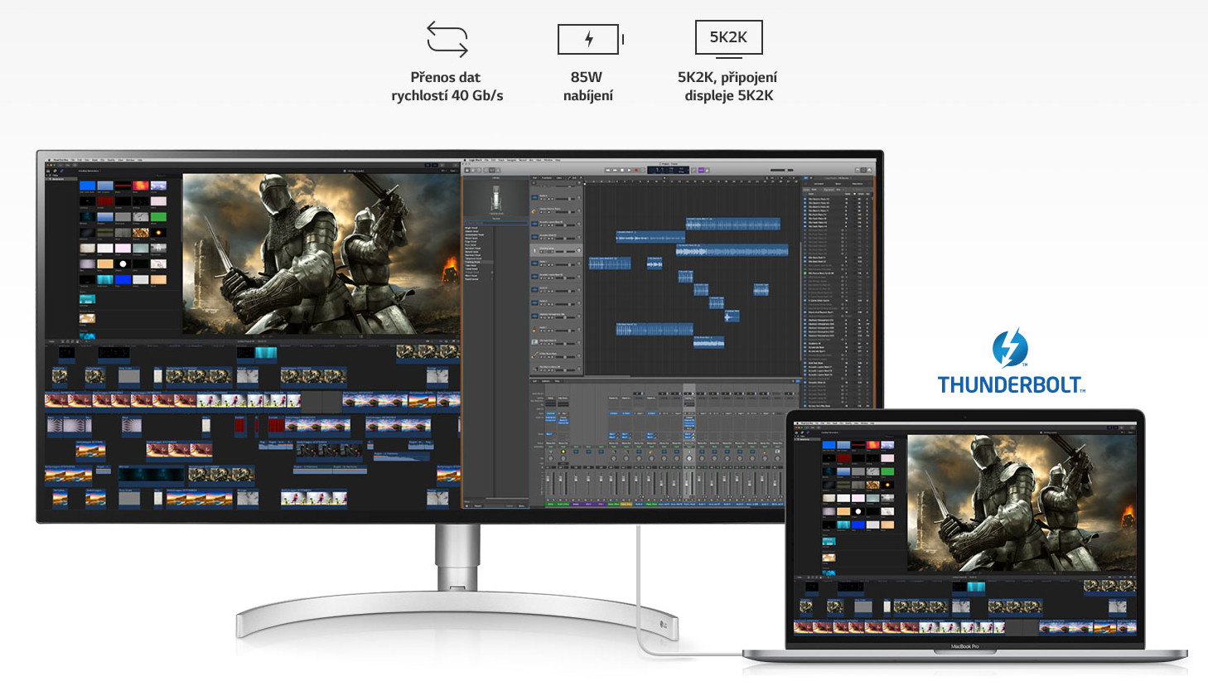Click the text 'Přenos dat rychlostí 40 Gb/s'

[447, 86]
